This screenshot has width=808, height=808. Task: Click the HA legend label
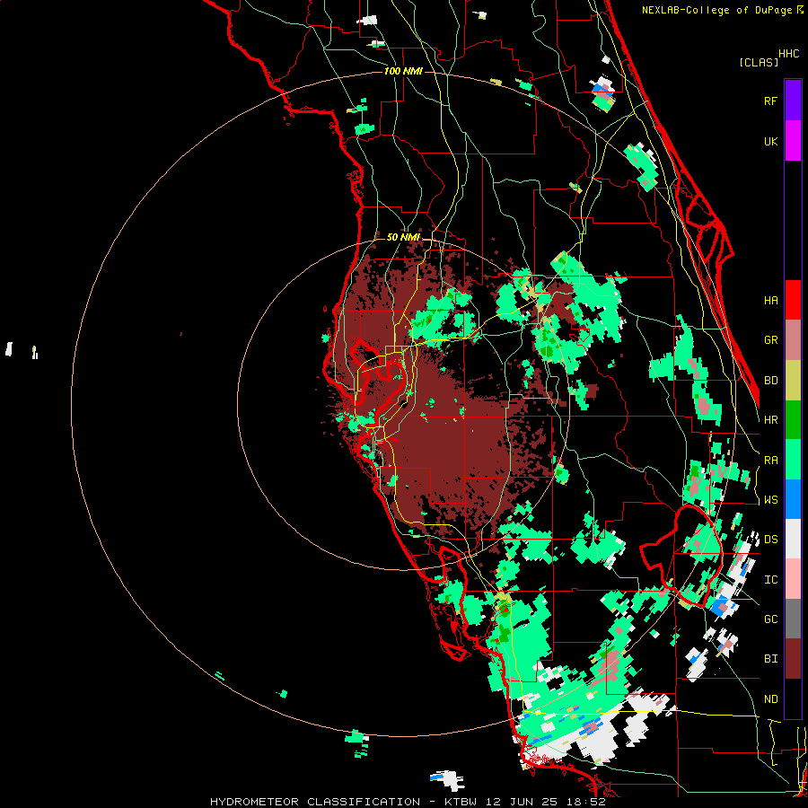pos(770,301)
